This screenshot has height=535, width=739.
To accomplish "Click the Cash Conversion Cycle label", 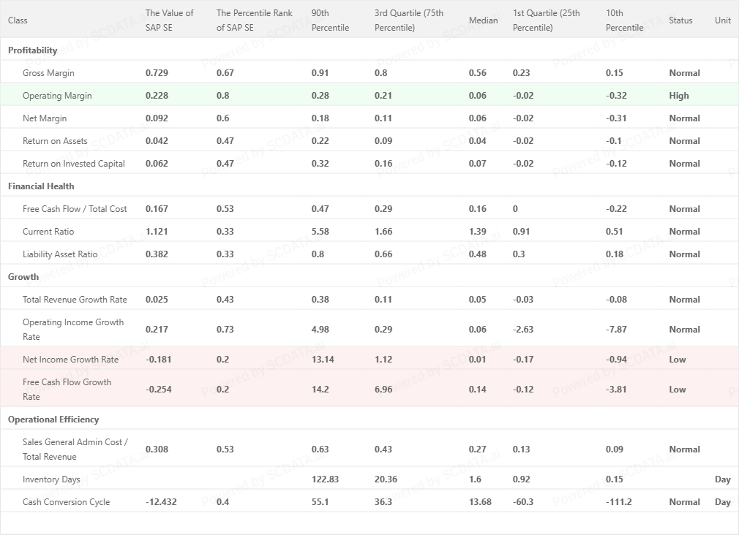I will (66, 502).
